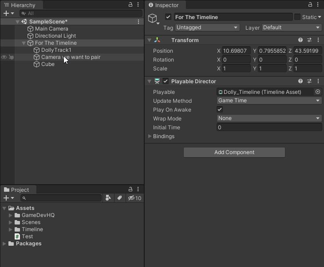Search Project assets by type

pyautogui.click(x=108, y=198)
